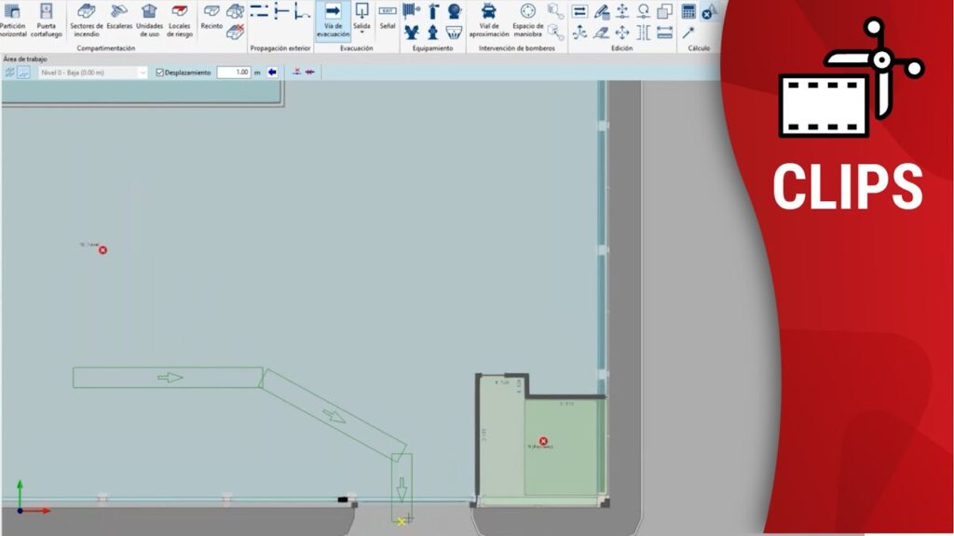Screen dimensions: 954x536
Task: Select the Escaleras tool
Action: point(119,20)
